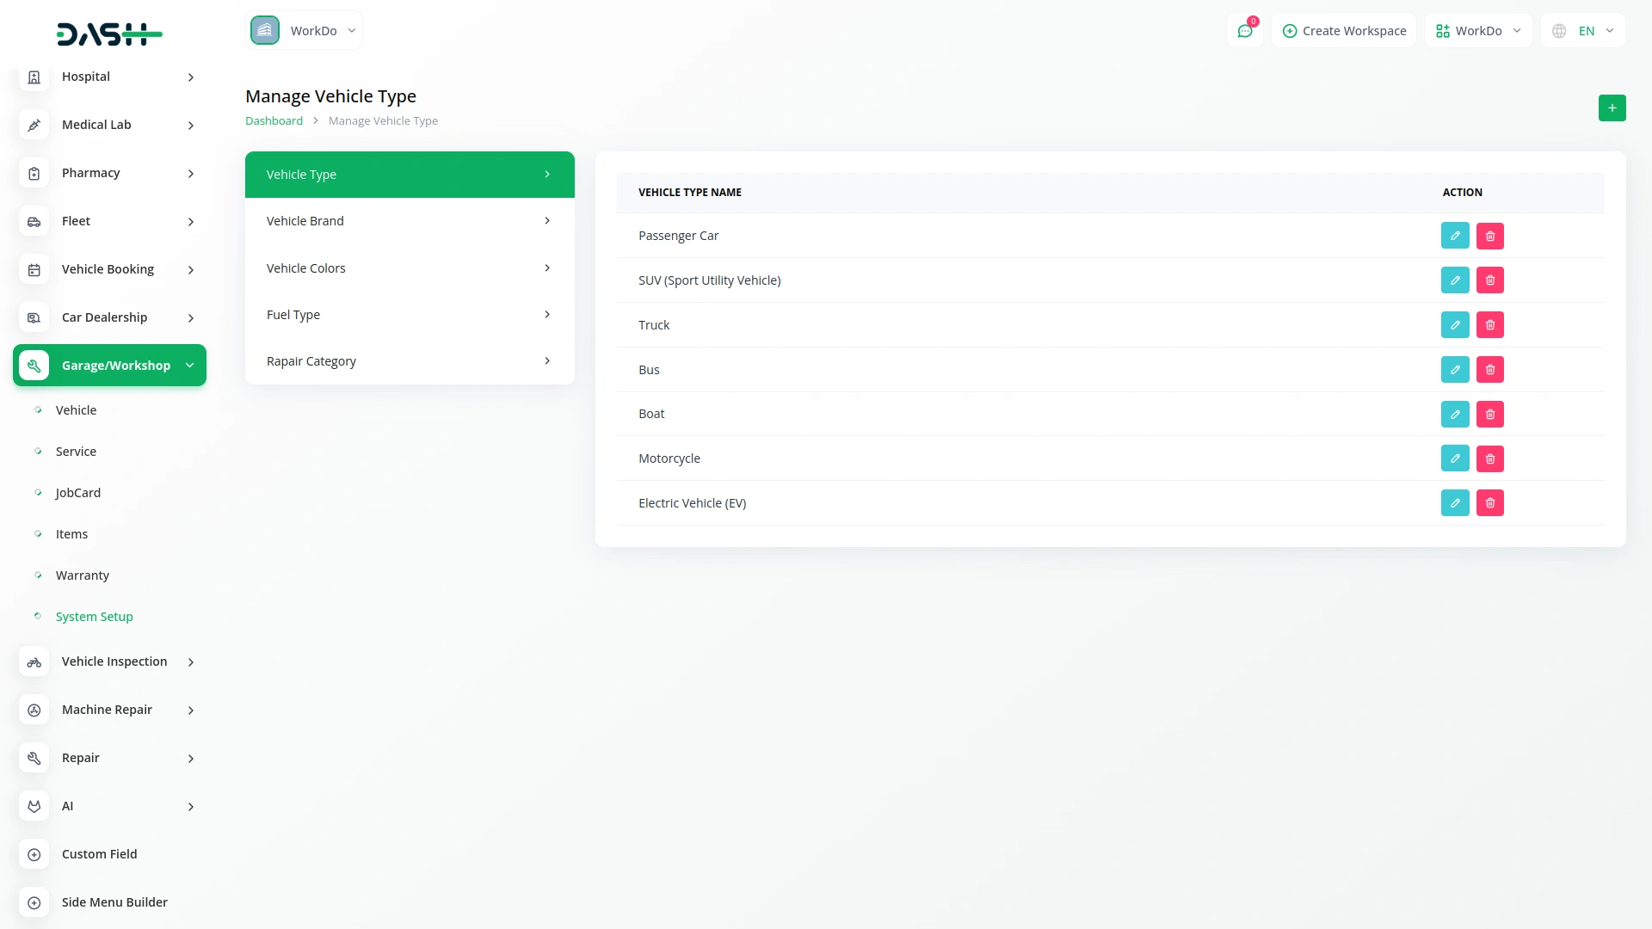Open the Rapair Category section

[x=410, y=361]
